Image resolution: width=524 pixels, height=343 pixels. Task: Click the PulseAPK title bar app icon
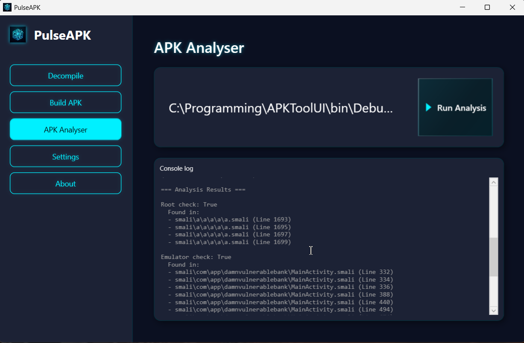[x=7, y=7]
